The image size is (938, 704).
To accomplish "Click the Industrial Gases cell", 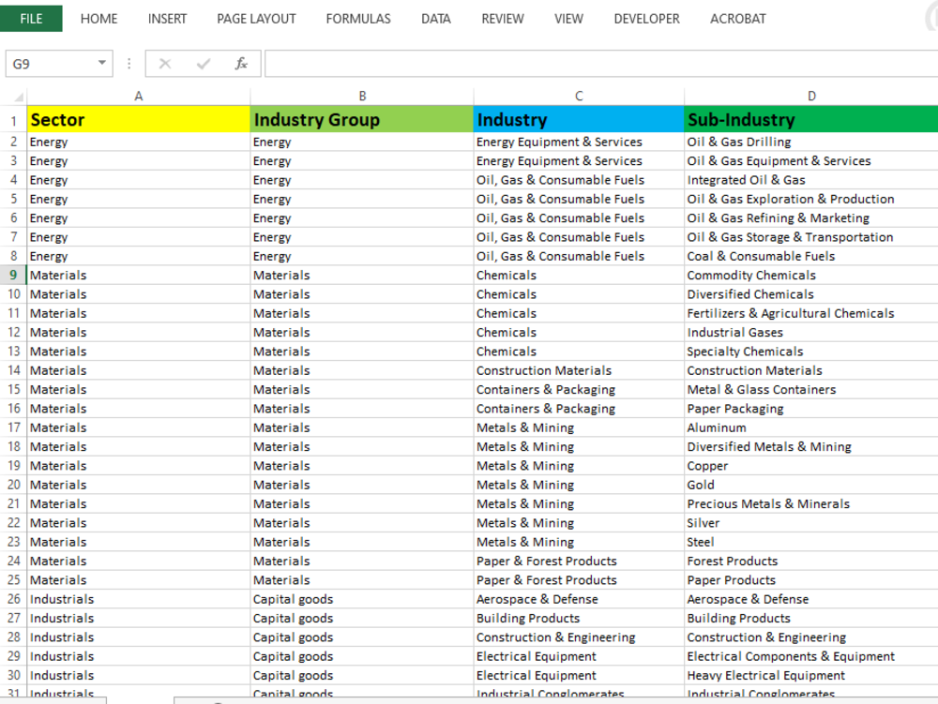I will 811,332.
